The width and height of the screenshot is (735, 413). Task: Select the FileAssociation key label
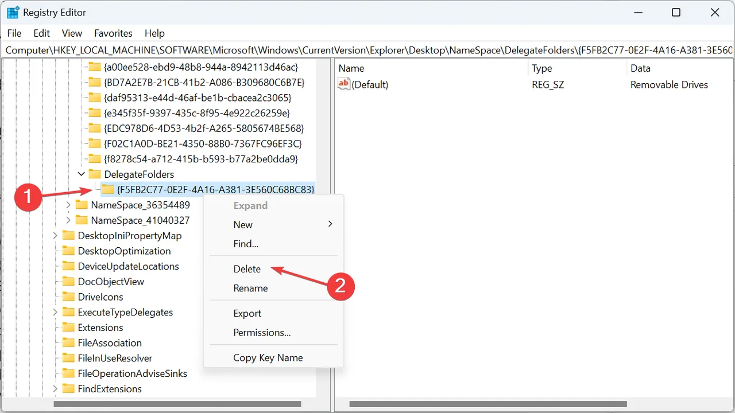click(110, 343)
